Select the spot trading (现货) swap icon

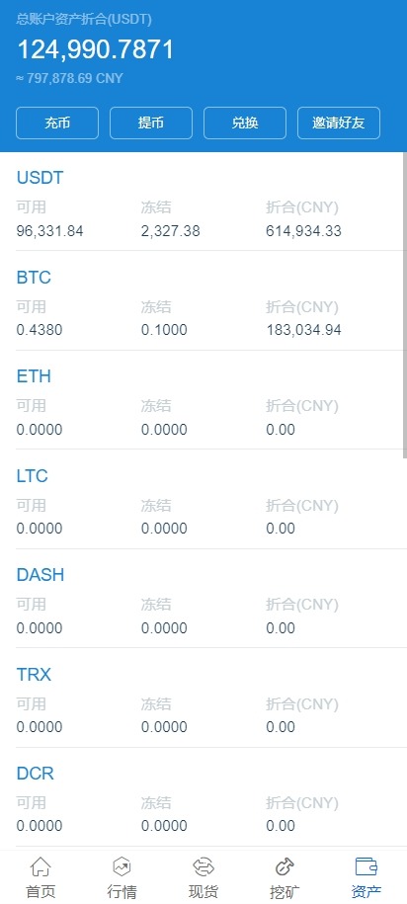point(203,866)
